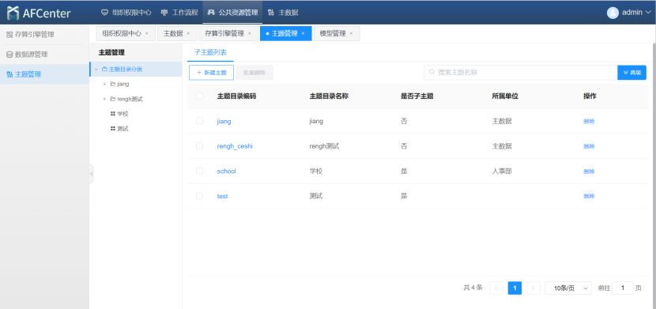Click the search magnifier icon in search box

[x=432, y=73]
